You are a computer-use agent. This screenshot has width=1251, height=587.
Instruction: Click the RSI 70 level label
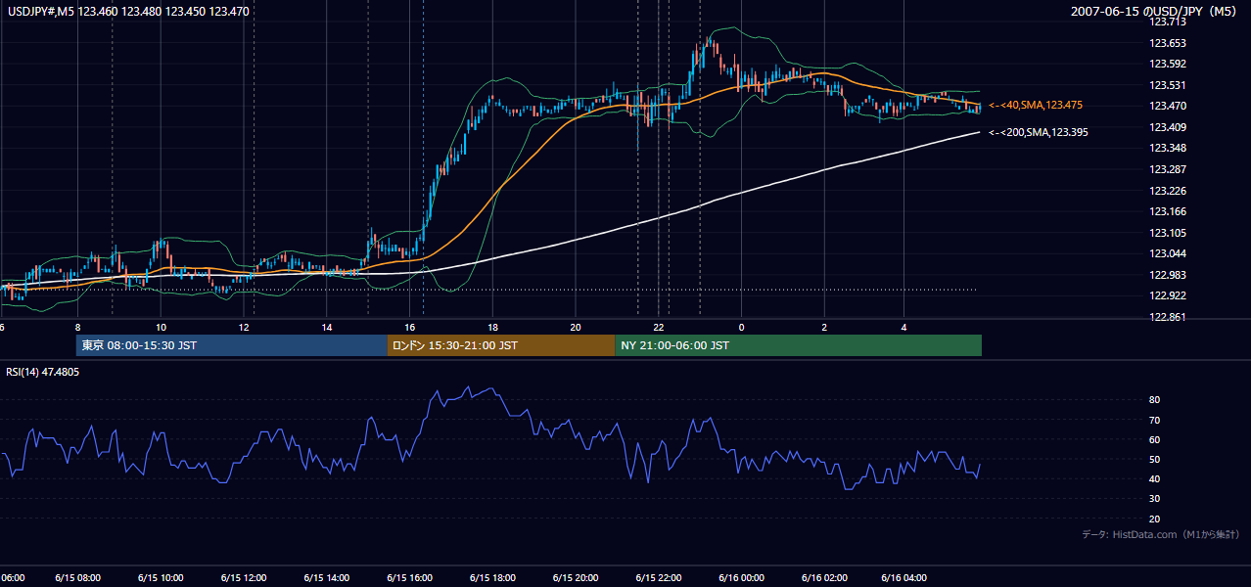click(x=1155, y=420)
